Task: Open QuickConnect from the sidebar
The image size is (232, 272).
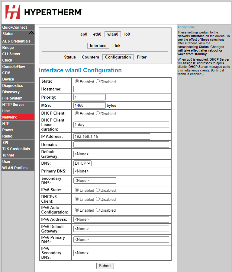Action: tap(14, 27)
